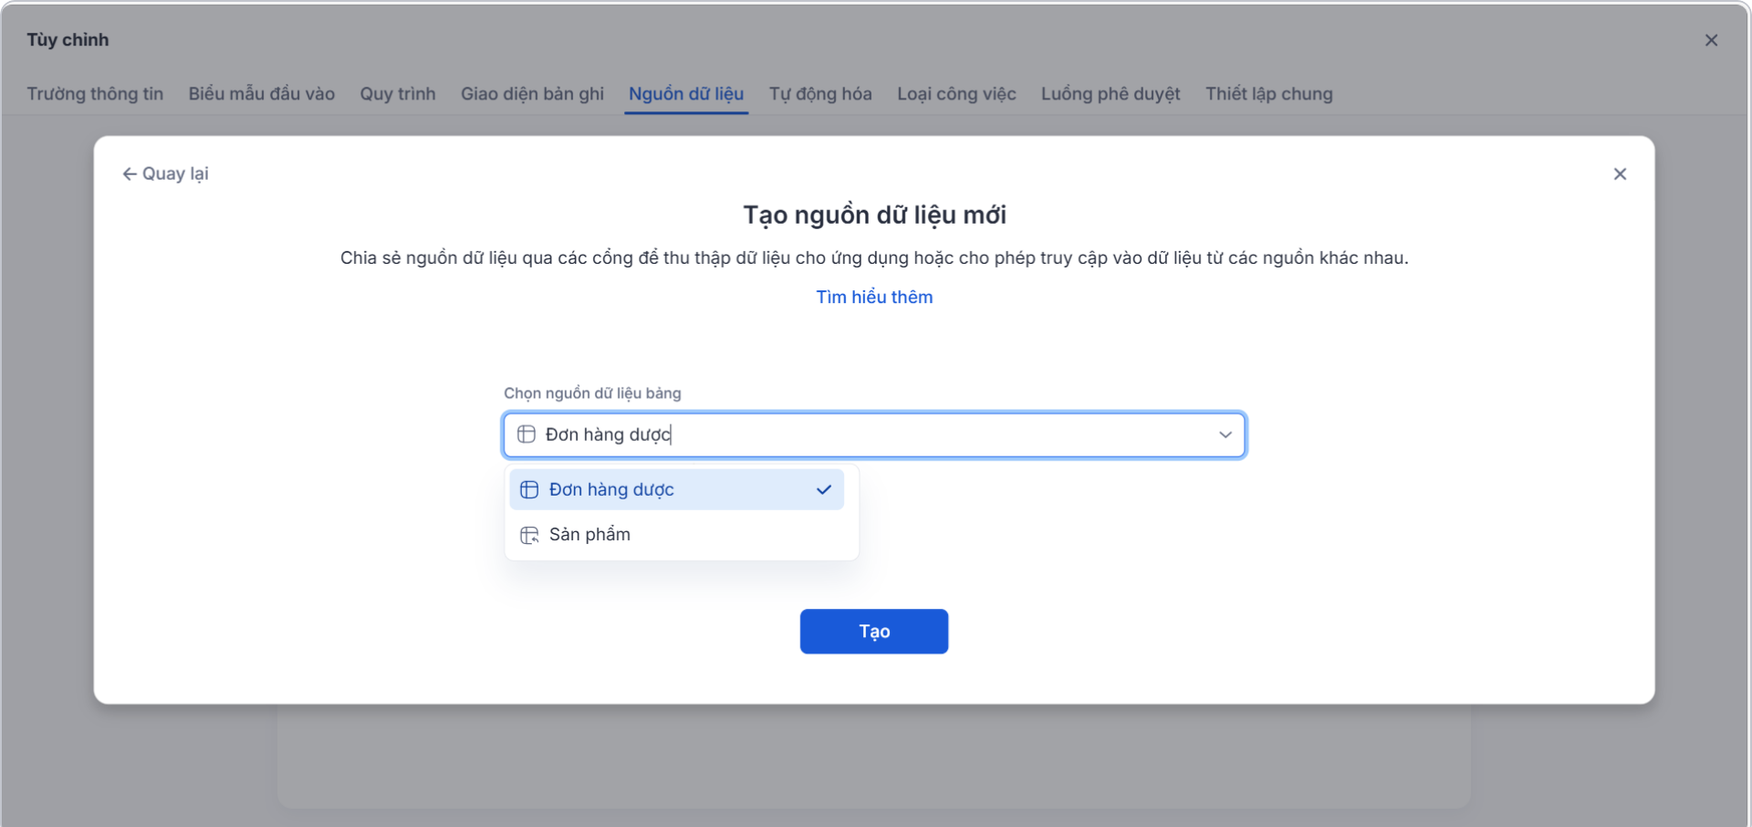1752x827 pixels.
Task: Switch to Trường thông tin tab
Action: tap(95, 94)
